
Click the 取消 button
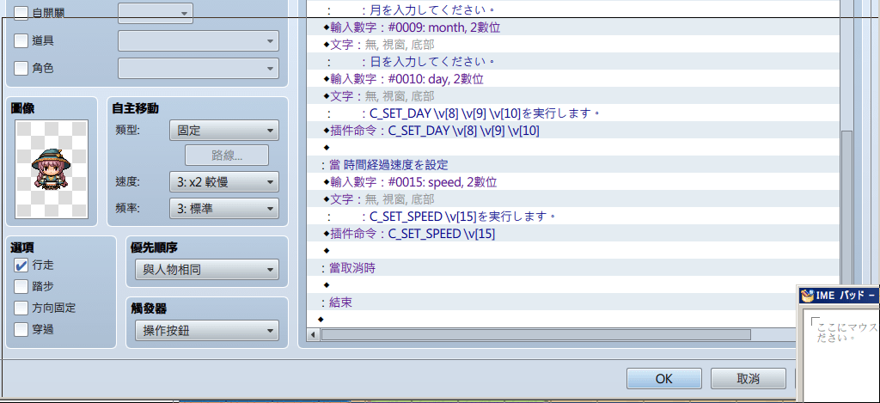click(749, 379)
